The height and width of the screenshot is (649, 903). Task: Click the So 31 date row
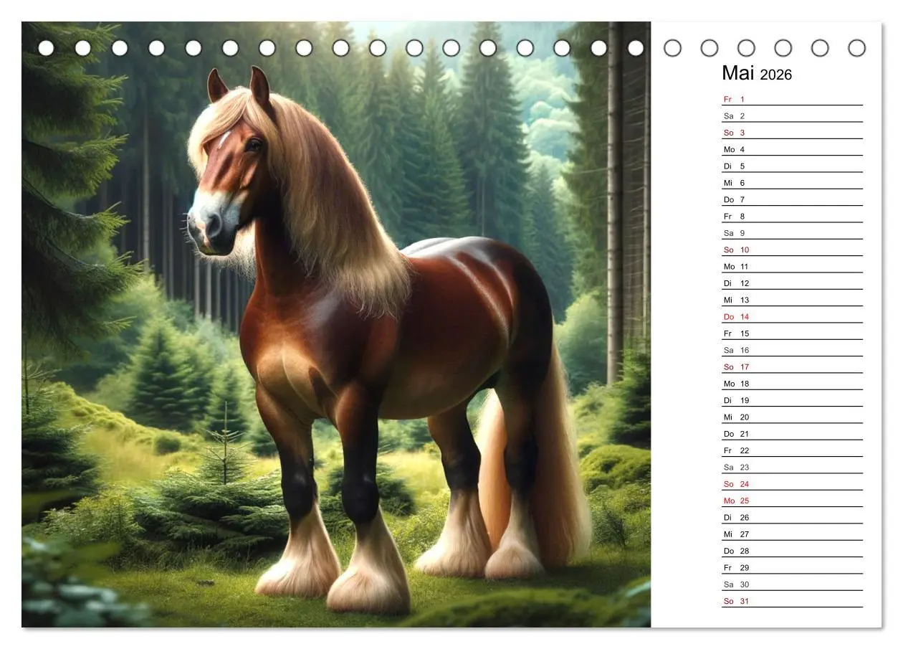pos(792,601)
